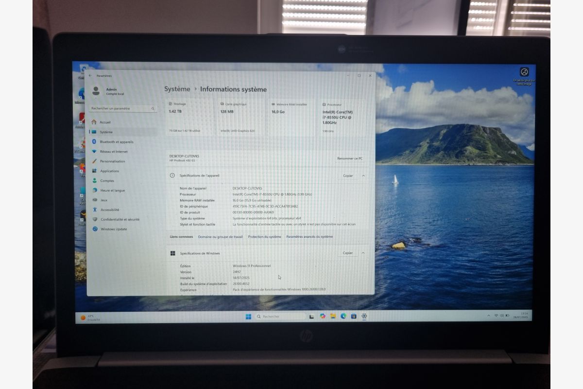Click the info icon beside Spécifications de l'appareil
This screenshot has height=389, width=583.
(x=172, y=176)
